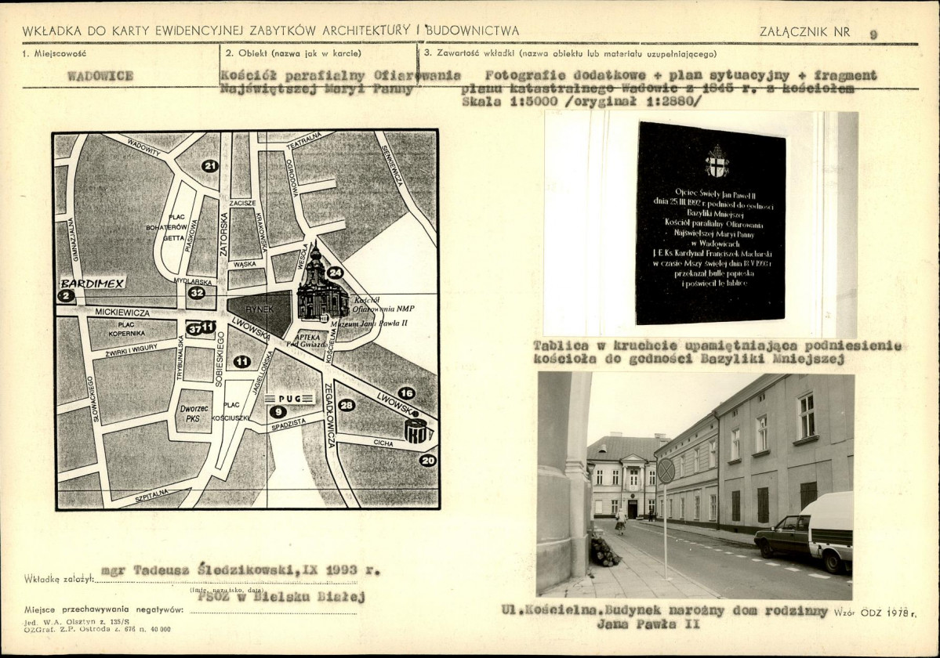This screenshot has width=940, height=658.
Task: Select marker 24 beside the church
Action: pyautogui.click(x=335, y=273)
